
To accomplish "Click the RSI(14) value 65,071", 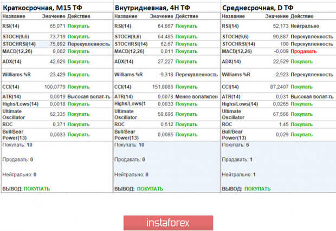I will [57, 26].
